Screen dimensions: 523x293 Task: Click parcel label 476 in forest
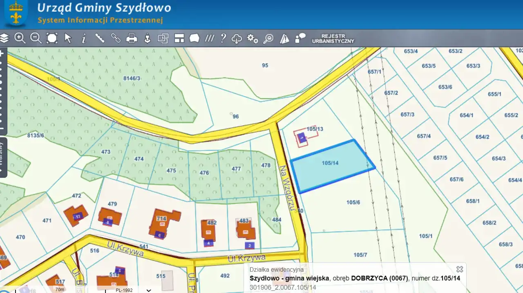tap(204, 173)
